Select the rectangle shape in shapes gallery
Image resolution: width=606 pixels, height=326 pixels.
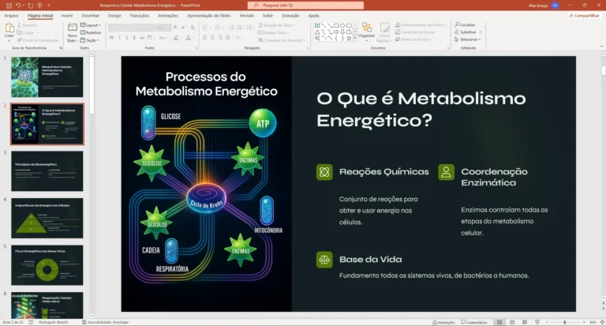coord(336,25)
